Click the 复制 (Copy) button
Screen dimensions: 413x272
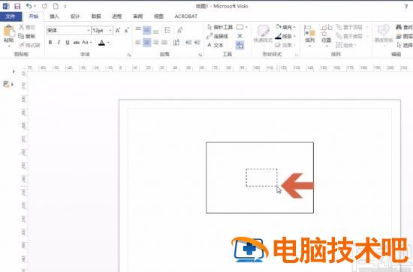pos(27,36)
